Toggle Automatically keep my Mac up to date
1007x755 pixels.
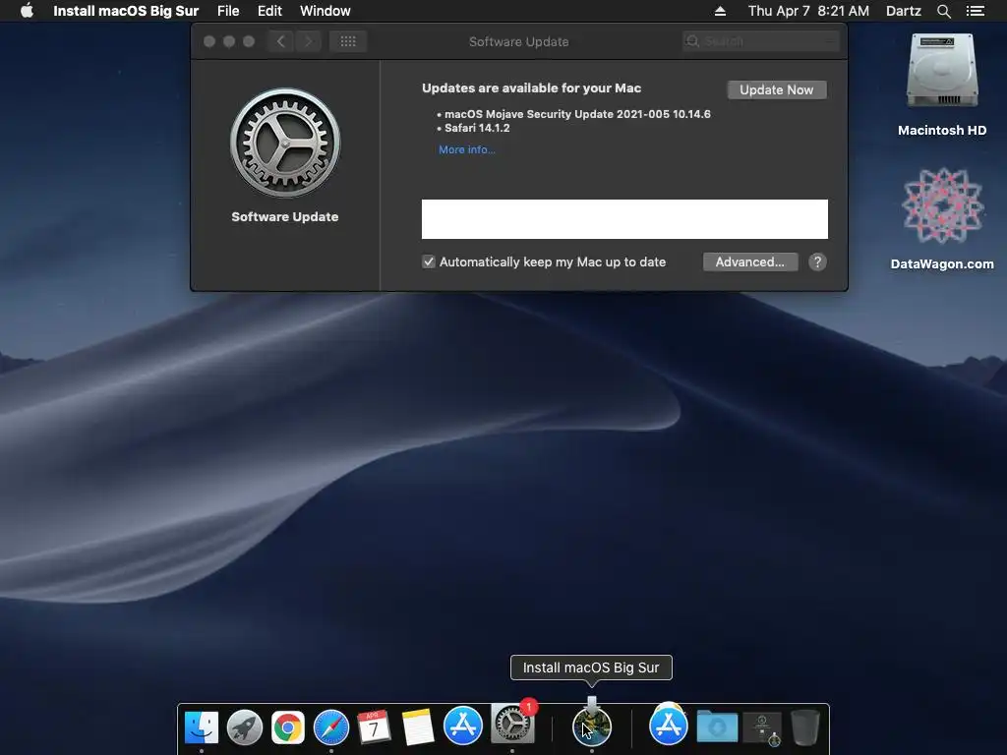pos(429,261)
